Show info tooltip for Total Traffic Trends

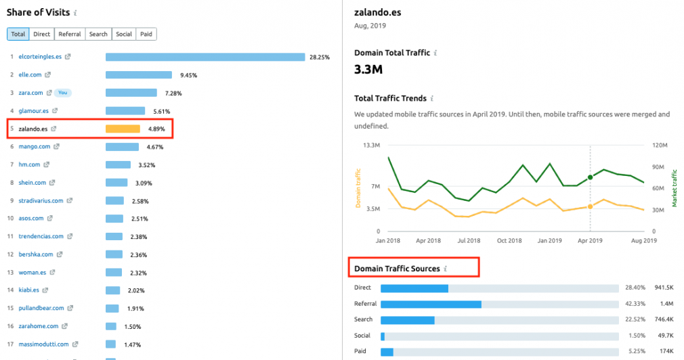click(432, 99)
